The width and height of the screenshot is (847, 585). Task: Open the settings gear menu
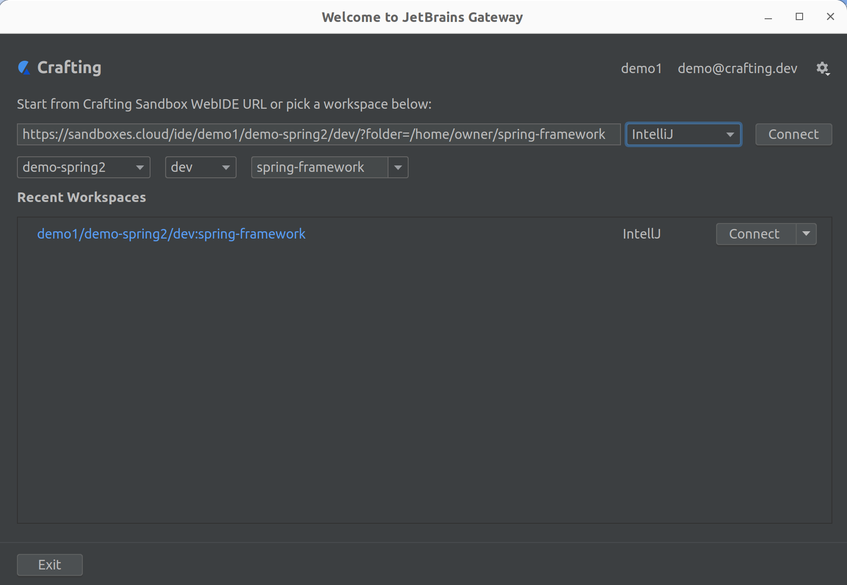823,69
